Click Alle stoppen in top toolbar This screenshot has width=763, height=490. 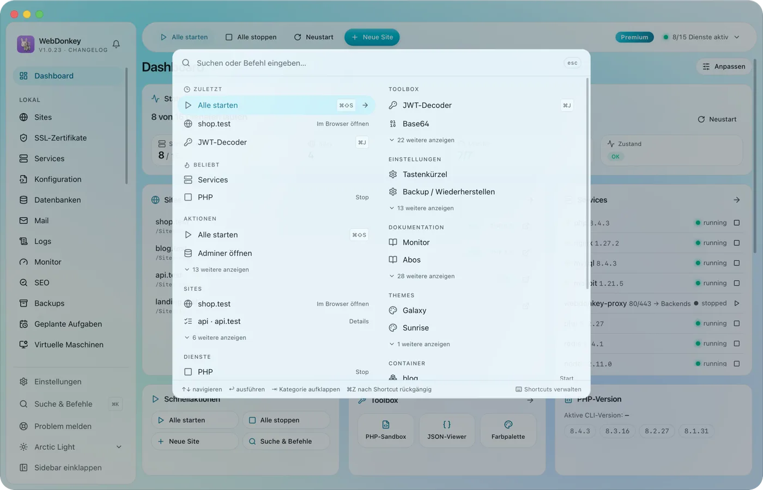point(251,37)
